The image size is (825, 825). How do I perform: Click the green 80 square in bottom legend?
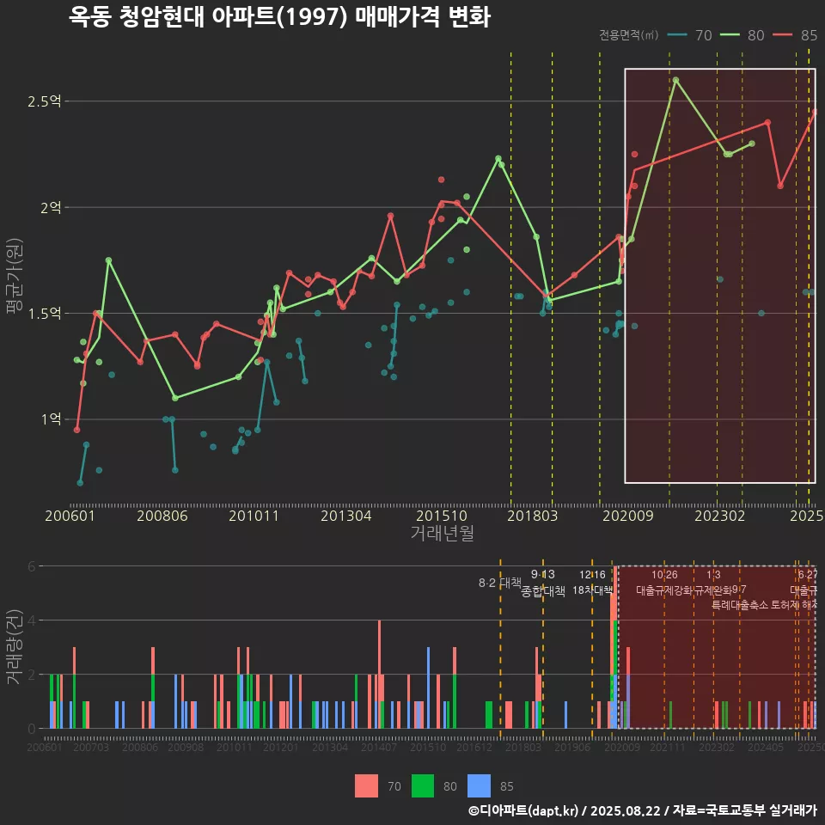(423, 786)
